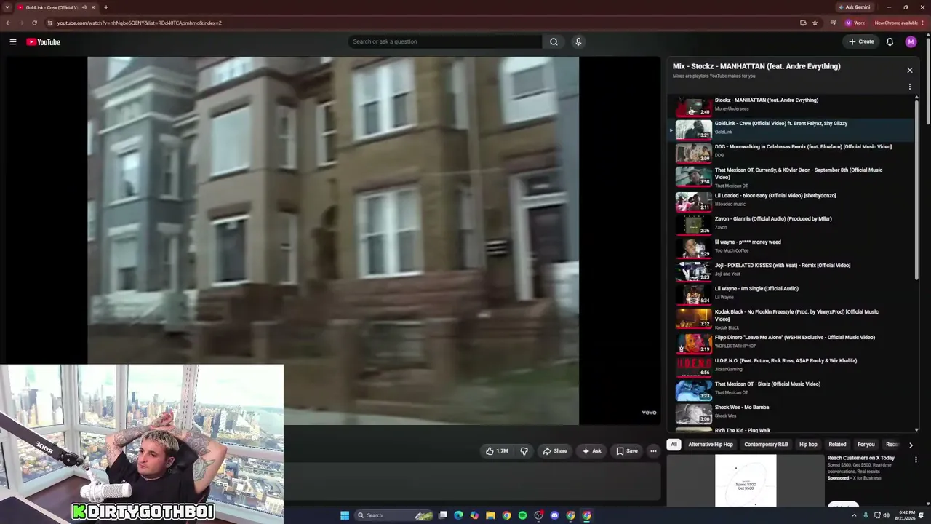Play Flipp Dinero "Leave Me Alone"
The height and width of the screenshot is (524, 931).
pyautogui.click(x=791, y=343)
